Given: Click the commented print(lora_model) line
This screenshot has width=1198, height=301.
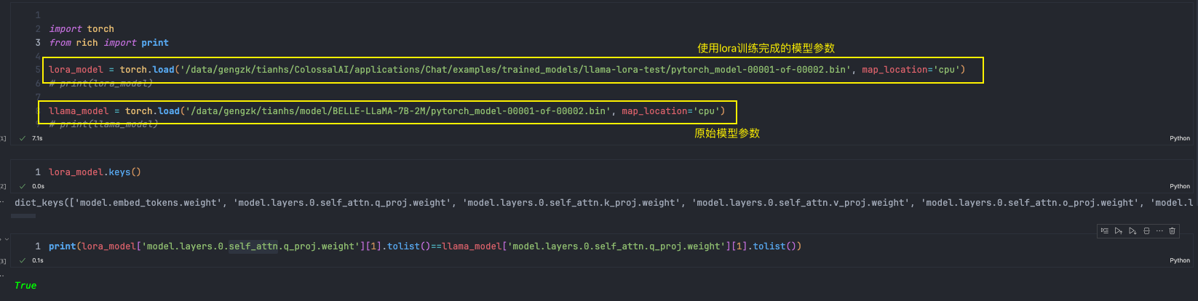Looking at the screenshot, I should 100,84.
